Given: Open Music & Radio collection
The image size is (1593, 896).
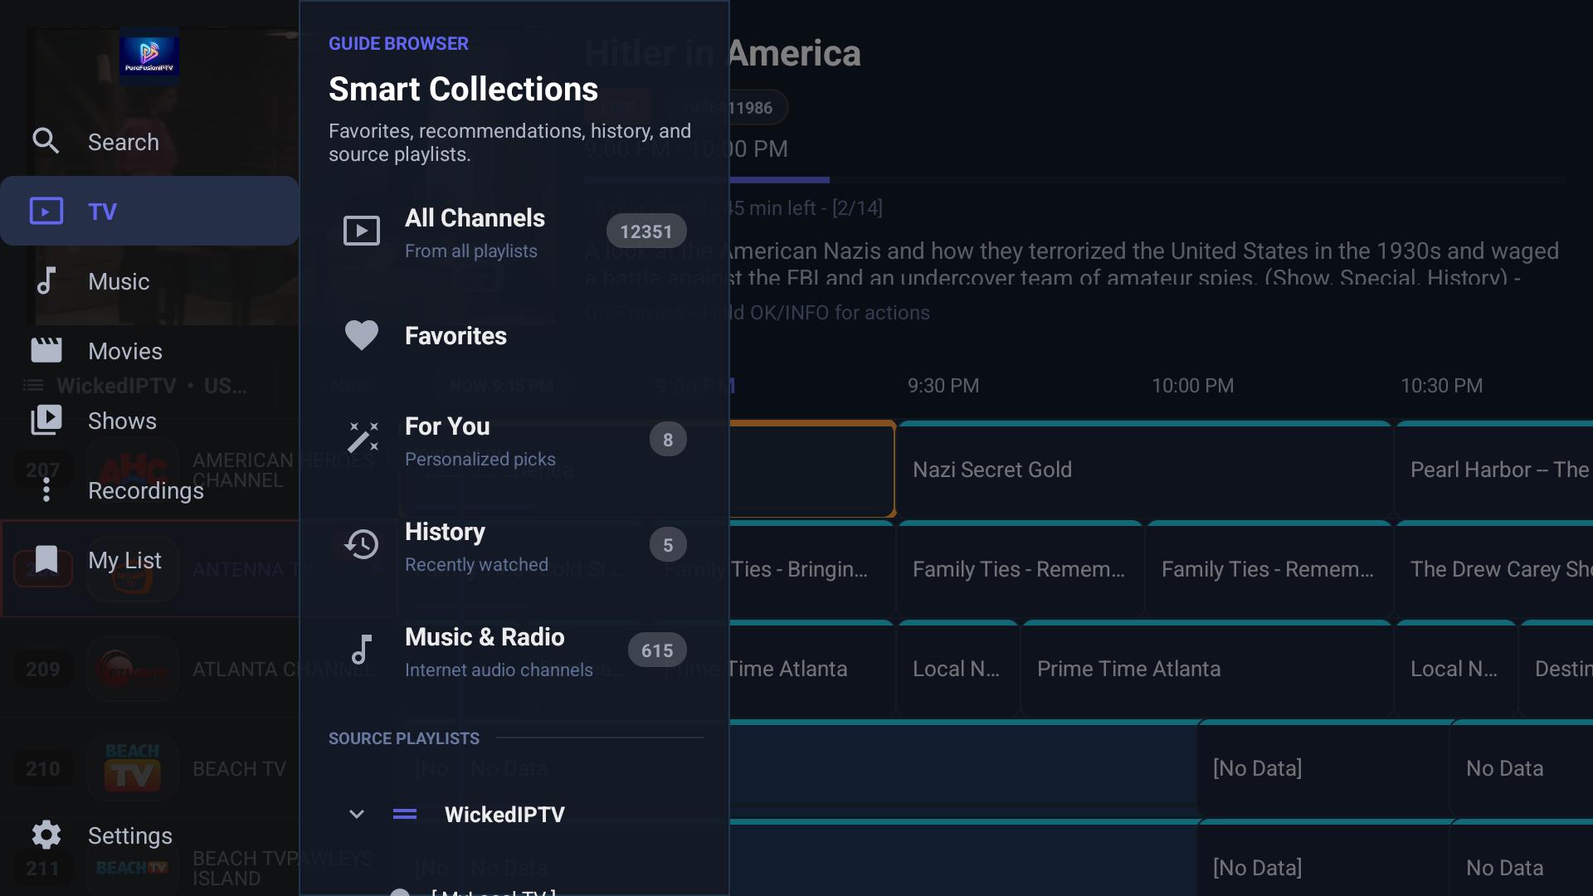Looking at the screenshot, I should click(514, 650).
